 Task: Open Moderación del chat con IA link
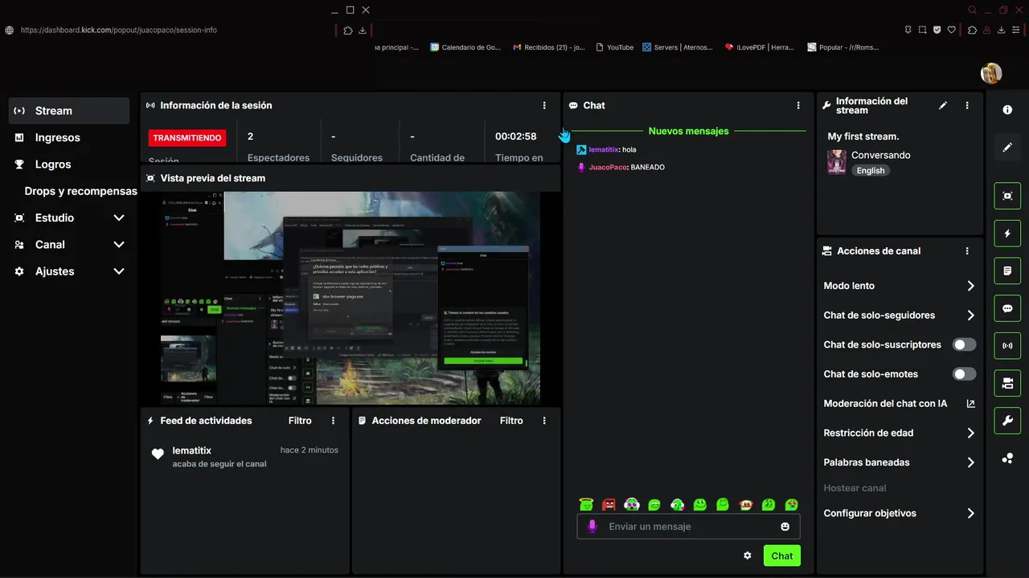(x=900, y=404)
